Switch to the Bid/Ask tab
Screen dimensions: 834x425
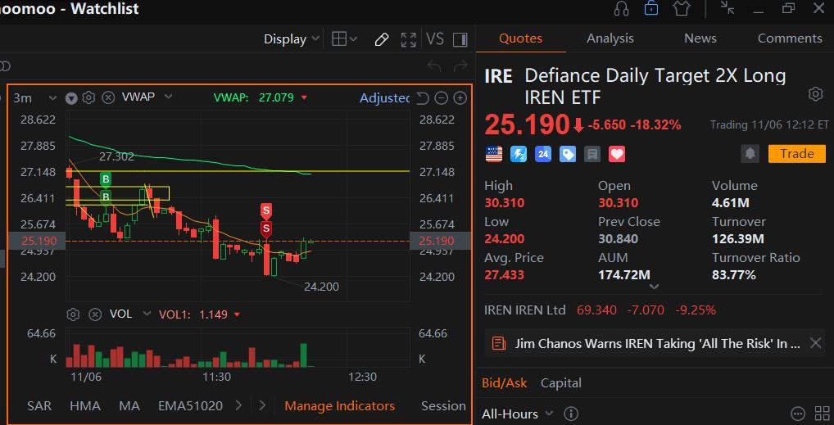[x=504, y=383]
